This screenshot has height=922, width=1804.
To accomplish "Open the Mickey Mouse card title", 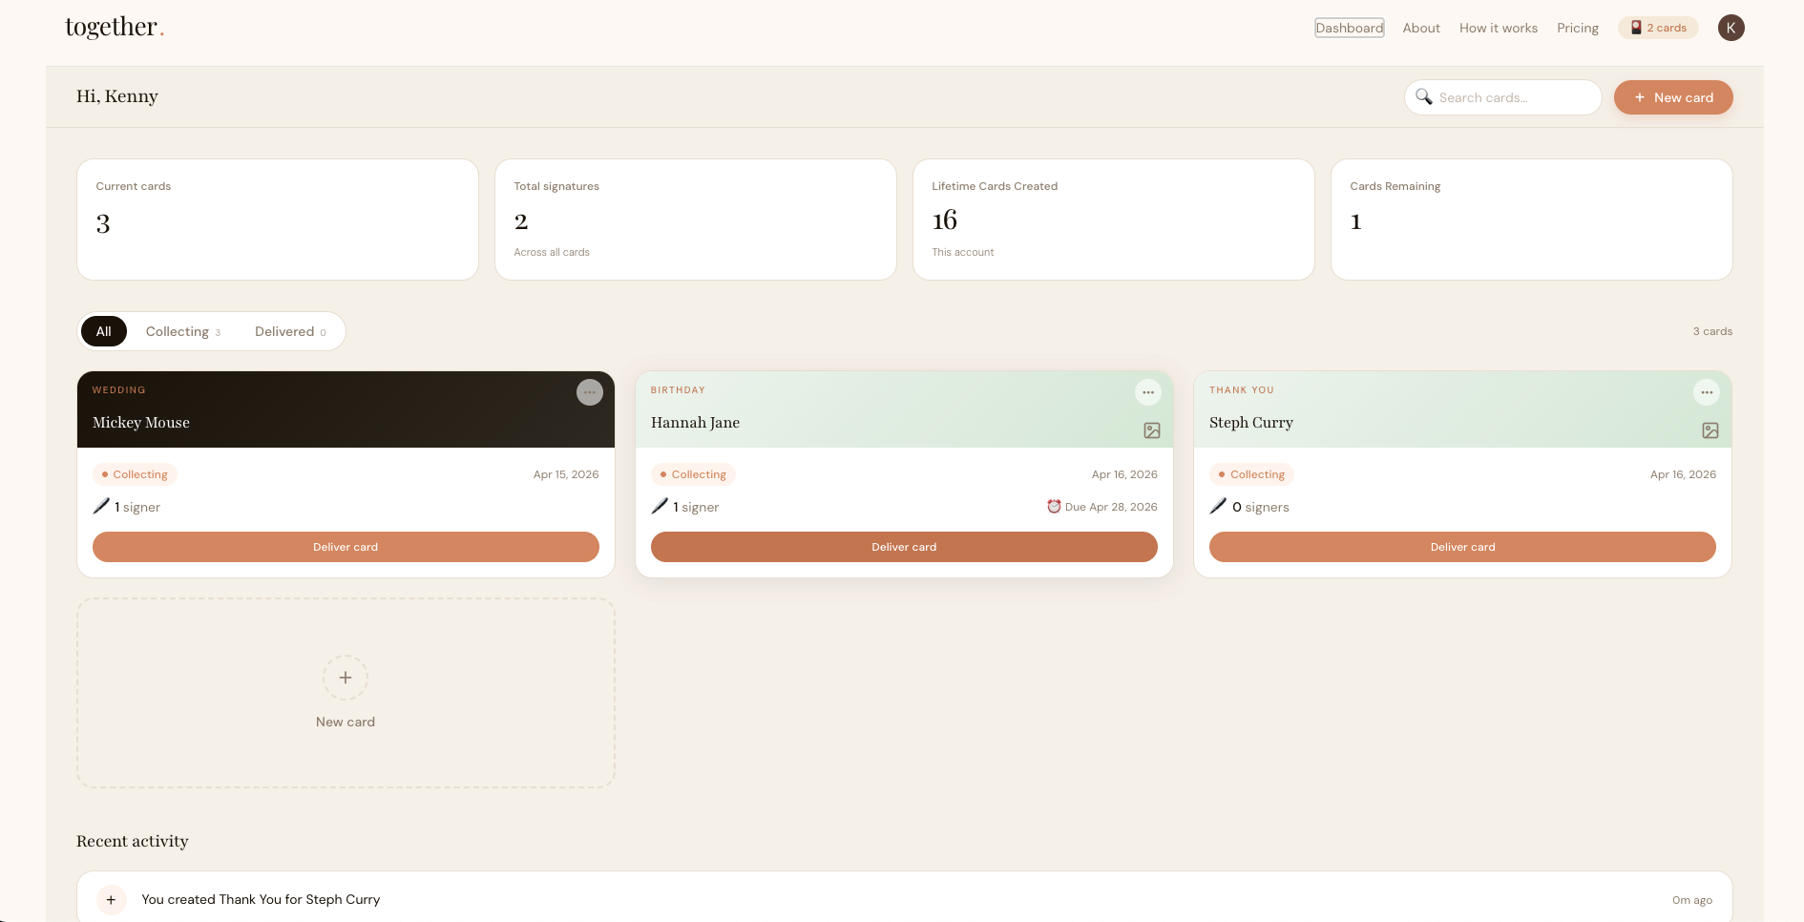I will click(x=141, y=422).
